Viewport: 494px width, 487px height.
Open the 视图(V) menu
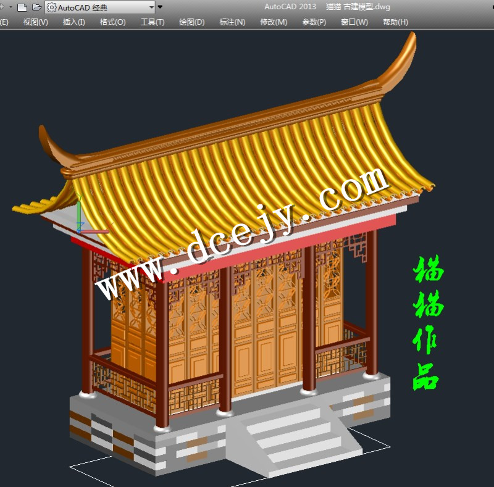[35, 22]
